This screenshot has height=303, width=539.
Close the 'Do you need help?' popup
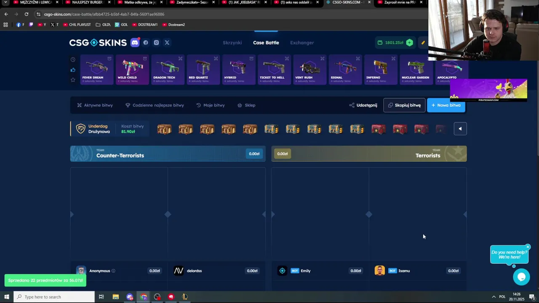coord(528,247)
